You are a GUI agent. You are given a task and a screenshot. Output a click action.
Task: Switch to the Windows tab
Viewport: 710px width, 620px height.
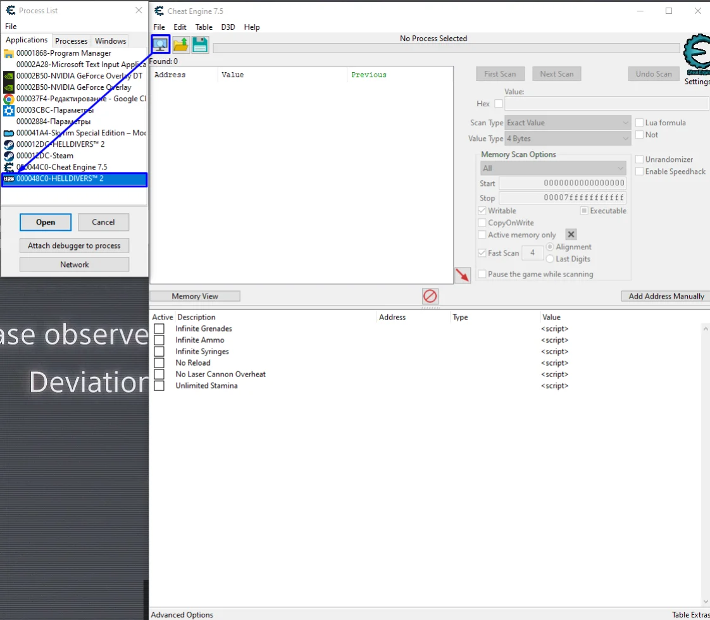point(110,40)
